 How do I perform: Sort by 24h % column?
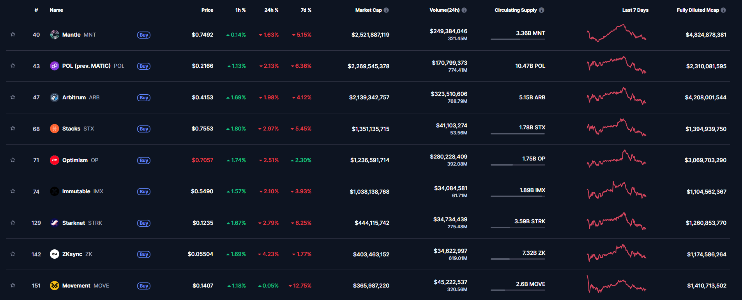(x=271, y=10)
